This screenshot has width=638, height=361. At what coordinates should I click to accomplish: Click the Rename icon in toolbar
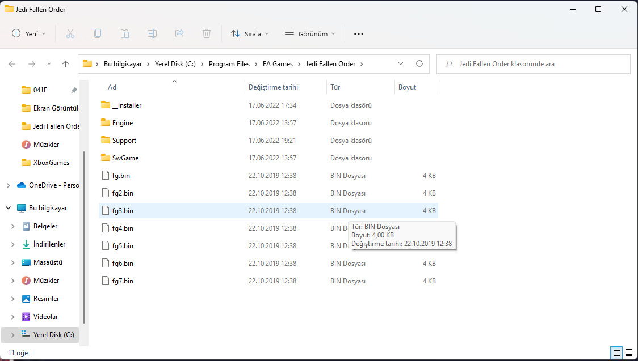152,33
